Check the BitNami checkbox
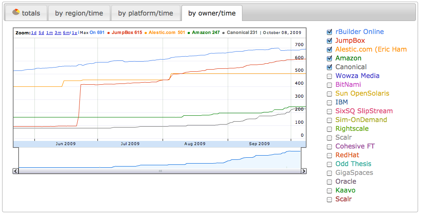421x216 pixels. pos(329,85)
